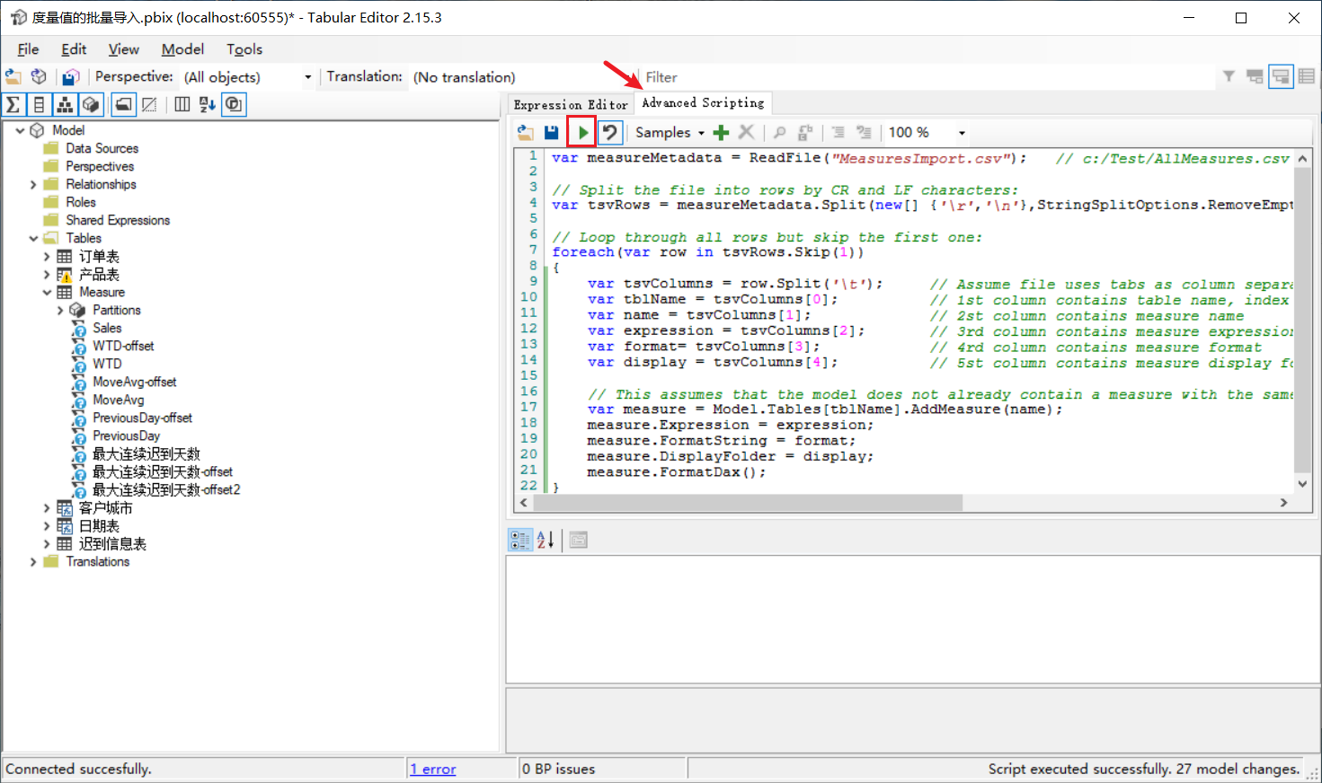The image size is (1322, 783).
Task: Collapse the Measure table node
Action: 47,293
